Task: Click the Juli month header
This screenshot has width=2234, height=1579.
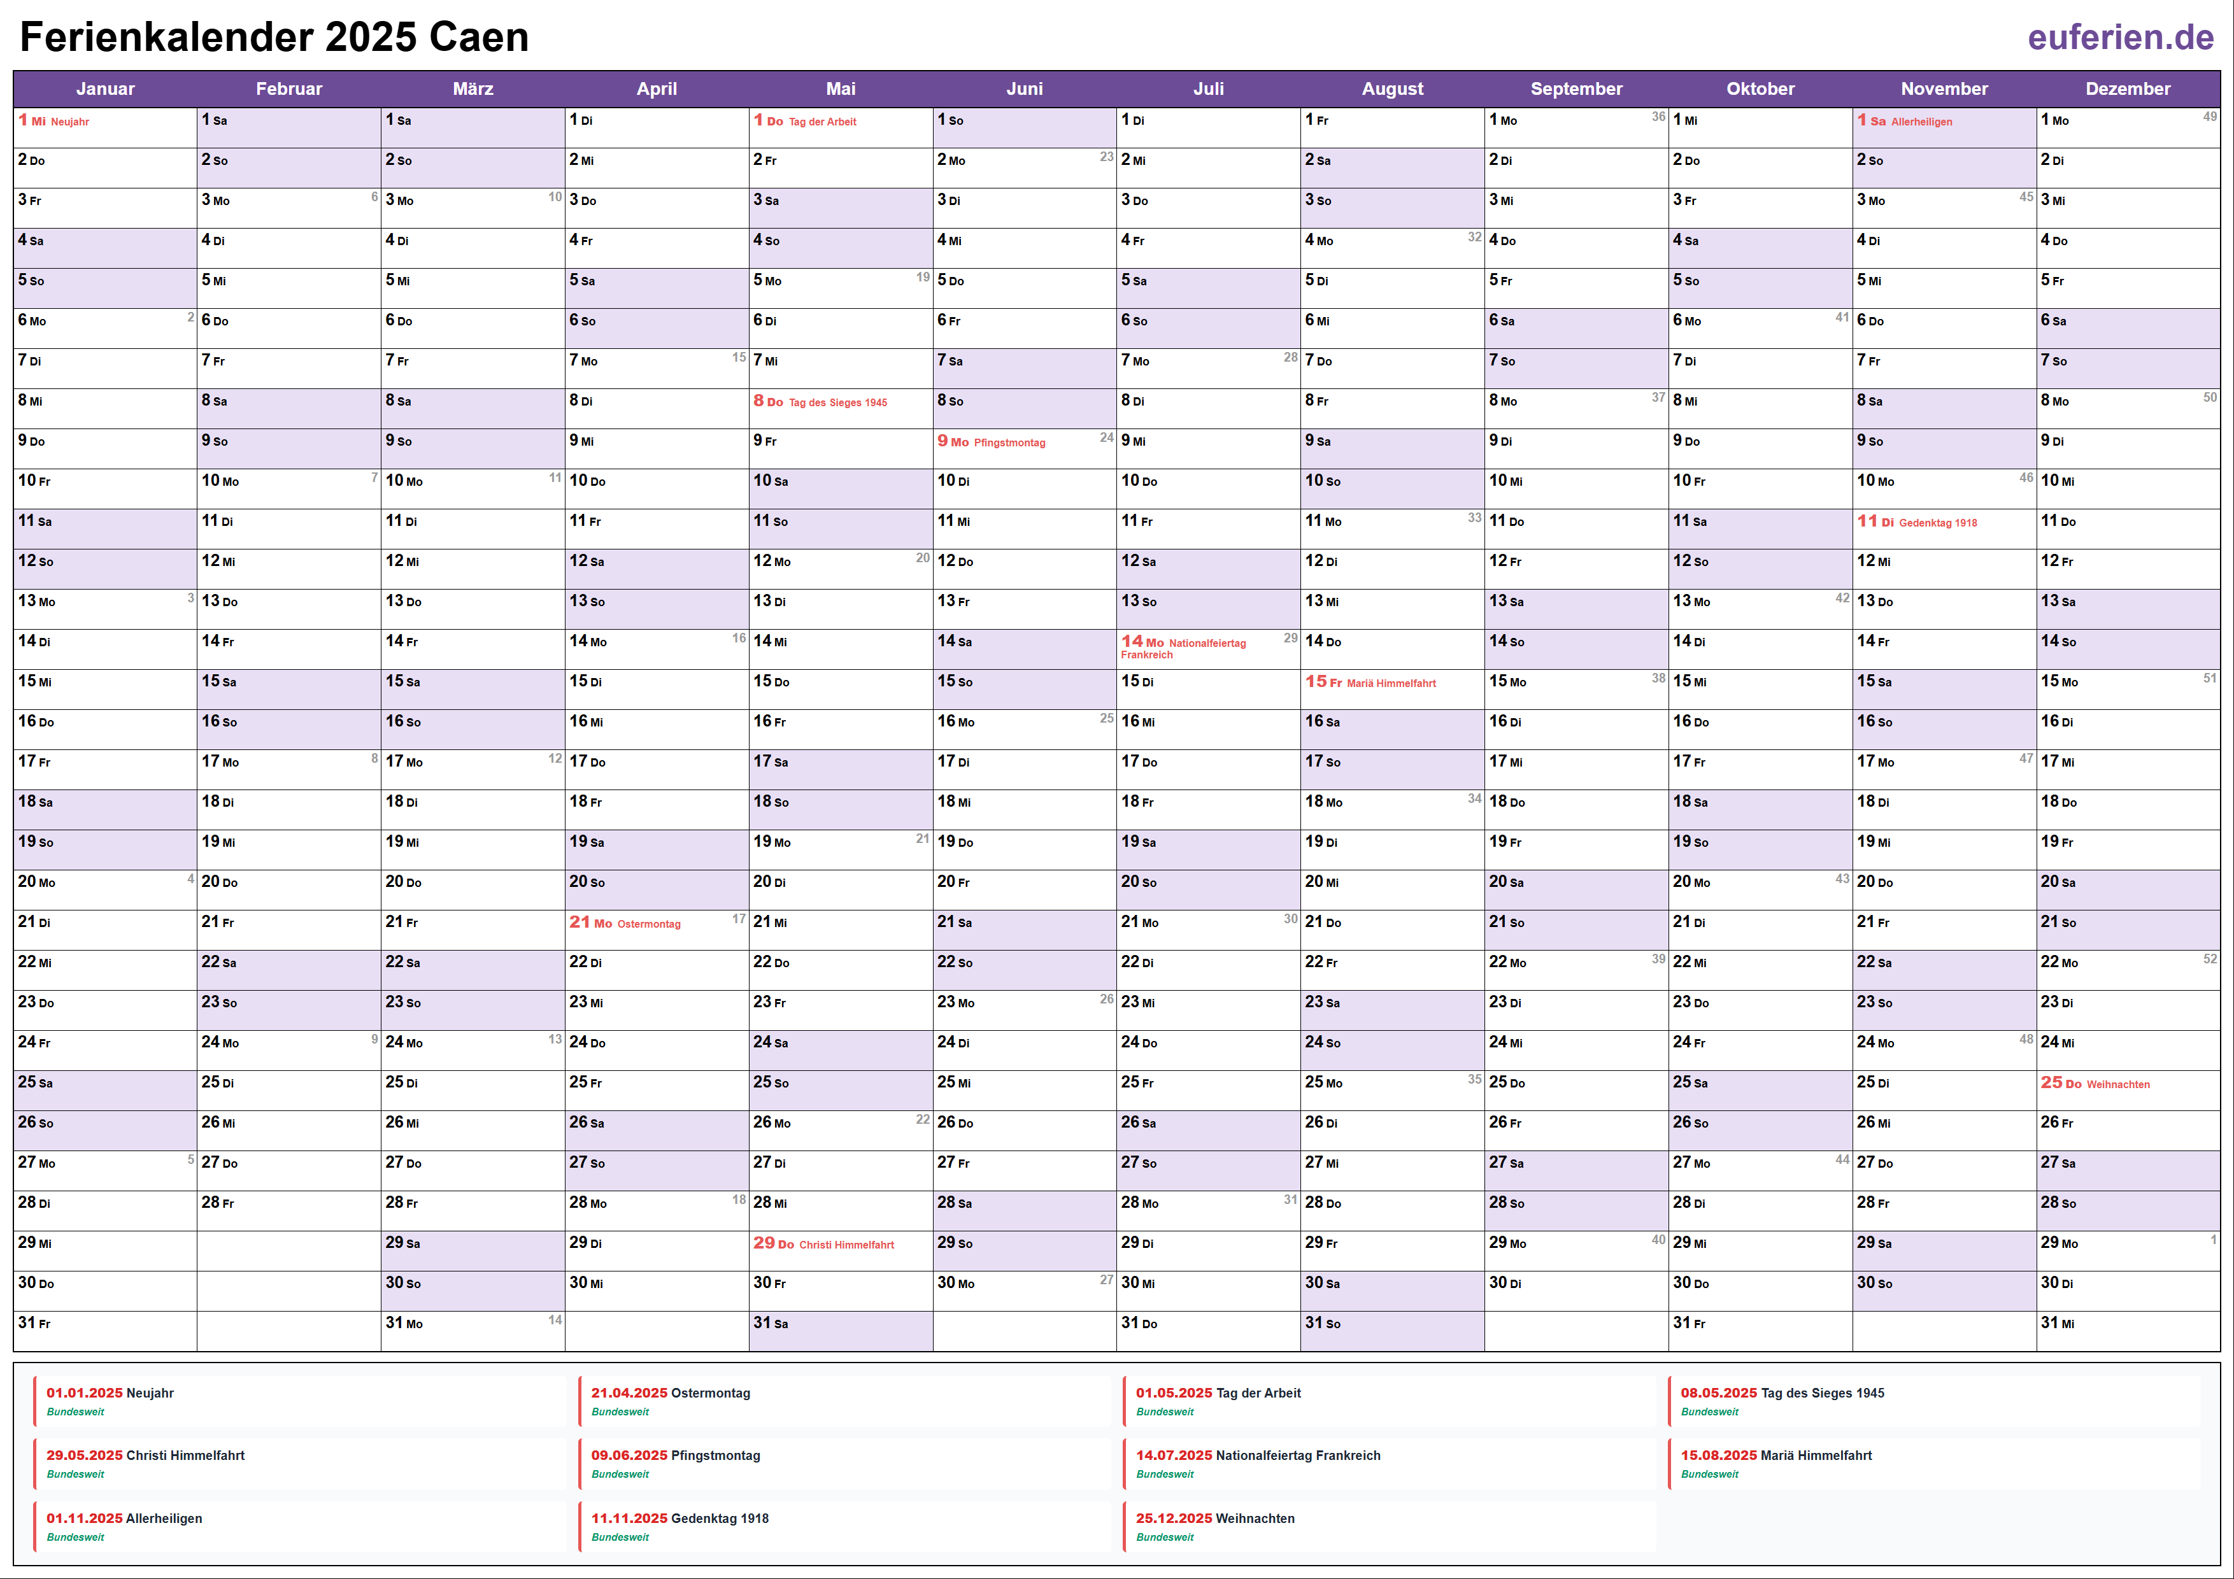Action: tap(1207, 89)
